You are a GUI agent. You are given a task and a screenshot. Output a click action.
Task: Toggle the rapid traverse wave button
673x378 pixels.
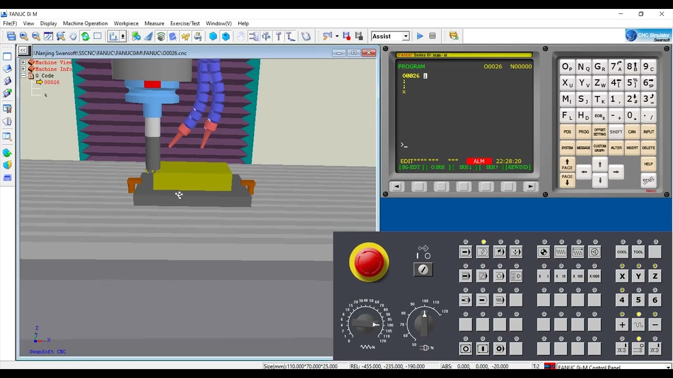(x=638, y=325)
